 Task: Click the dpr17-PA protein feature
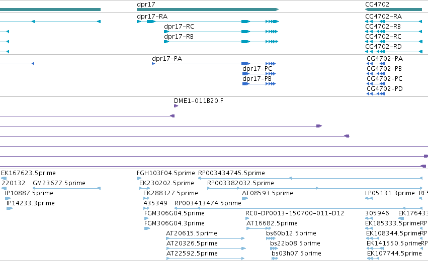(x=214, y=64)
